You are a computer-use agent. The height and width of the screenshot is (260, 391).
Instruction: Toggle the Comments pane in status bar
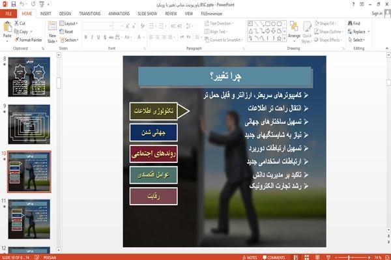(x=274, y=257)
